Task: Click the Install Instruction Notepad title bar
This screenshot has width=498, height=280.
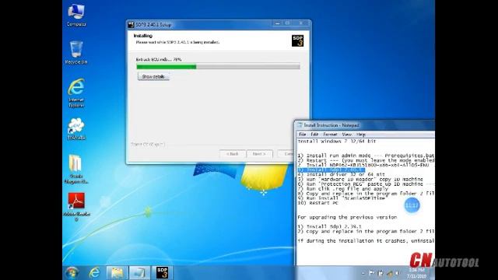Action: [x=365, y=125]
